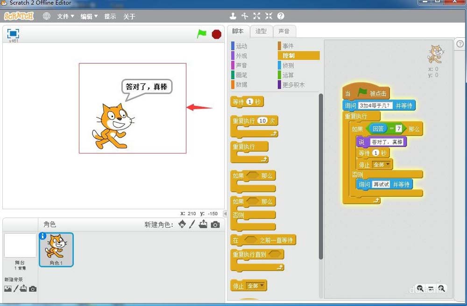Viewport: 467px width, 306px height.
Task: Click the 当 绿旗 被点击 hat block
Action: (366, 91)
